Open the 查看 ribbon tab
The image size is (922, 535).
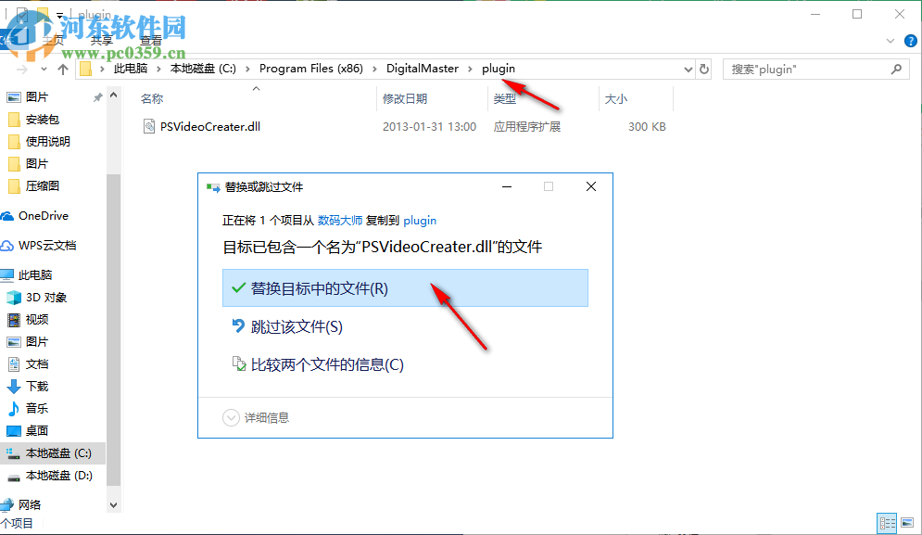point(150,41)
